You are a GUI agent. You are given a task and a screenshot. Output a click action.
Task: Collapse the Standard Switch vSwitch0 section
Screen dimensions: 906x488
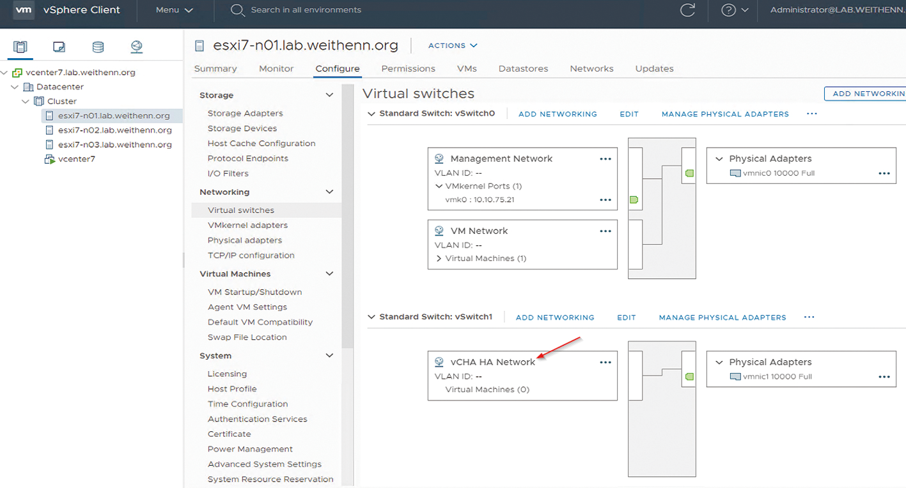372,114
